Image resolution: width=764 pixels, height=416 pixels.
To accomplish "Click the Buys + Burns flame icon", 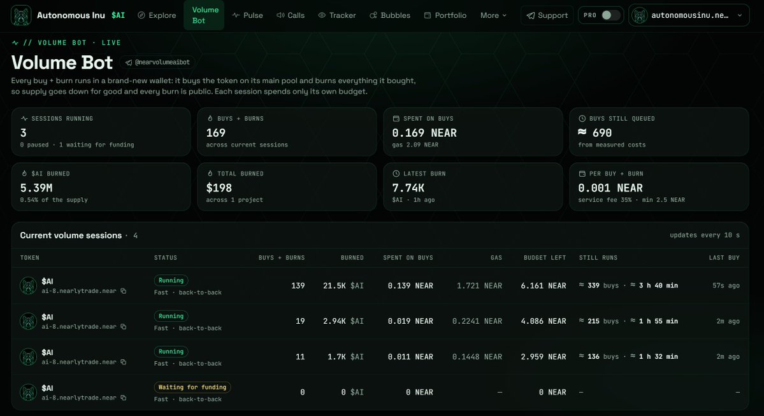I will tap(210, 119).
